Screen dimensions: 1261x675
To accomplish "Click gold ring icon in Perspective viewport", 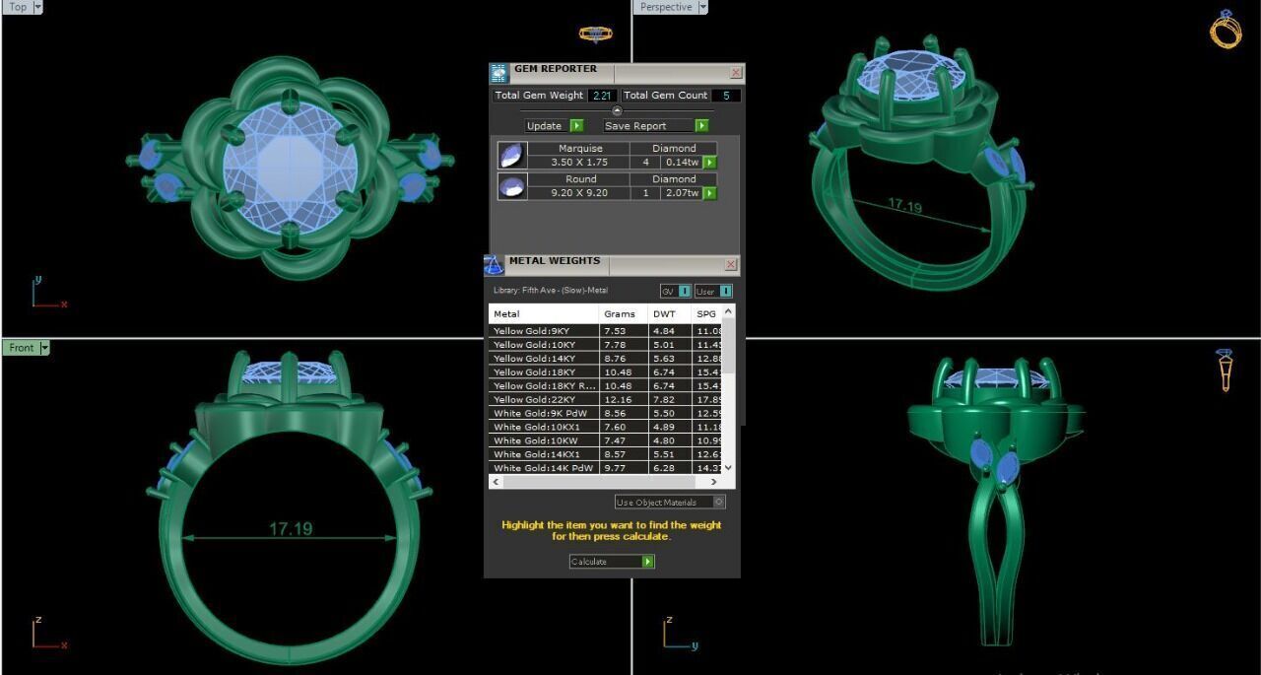I will coord(1226,30).
